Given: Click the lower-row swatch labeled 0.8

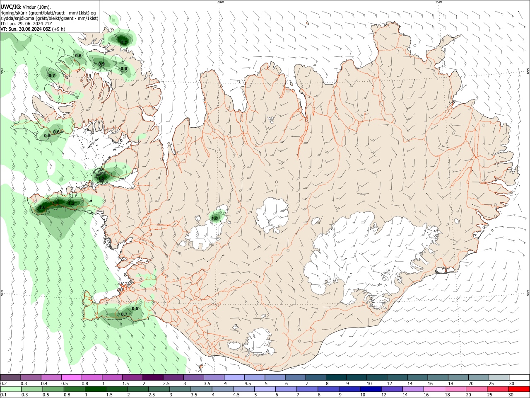Looking at the screenshot, I should click(74, 389).
